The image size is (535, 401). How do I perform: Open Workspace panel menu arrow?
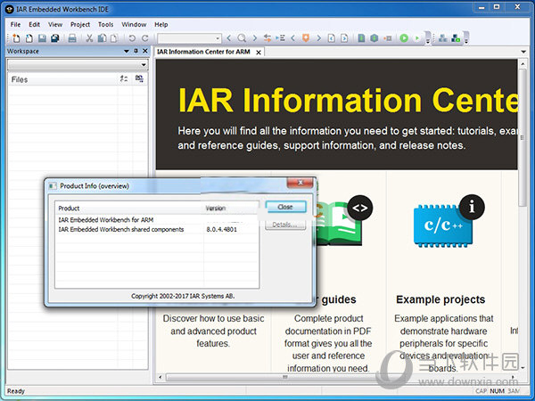coord(127,51)
